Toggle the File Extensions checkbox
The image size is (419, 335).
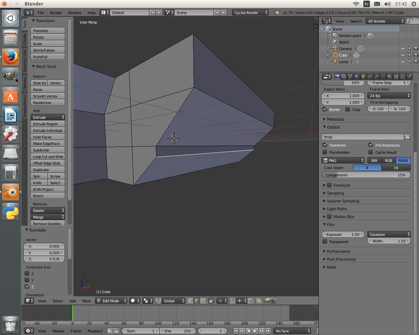pyautogui.click(x=371, y=145)
